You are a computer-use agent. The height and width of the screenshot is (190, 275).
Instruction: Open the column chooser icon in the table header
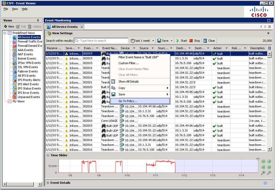[x=270, y=48]
